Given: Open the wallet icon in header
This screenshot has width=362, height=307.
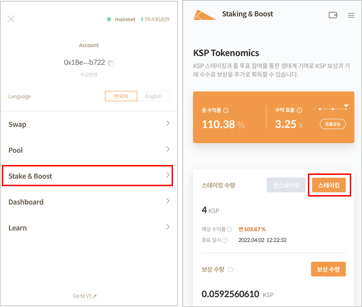Looking at the screenshot, I should (x=333, y=15).
